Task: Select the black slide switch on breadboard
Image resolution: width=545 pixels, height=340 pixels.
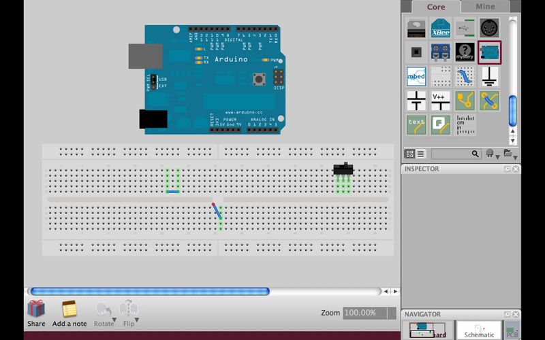Action: pyautogui.click(x=343, y=169)
